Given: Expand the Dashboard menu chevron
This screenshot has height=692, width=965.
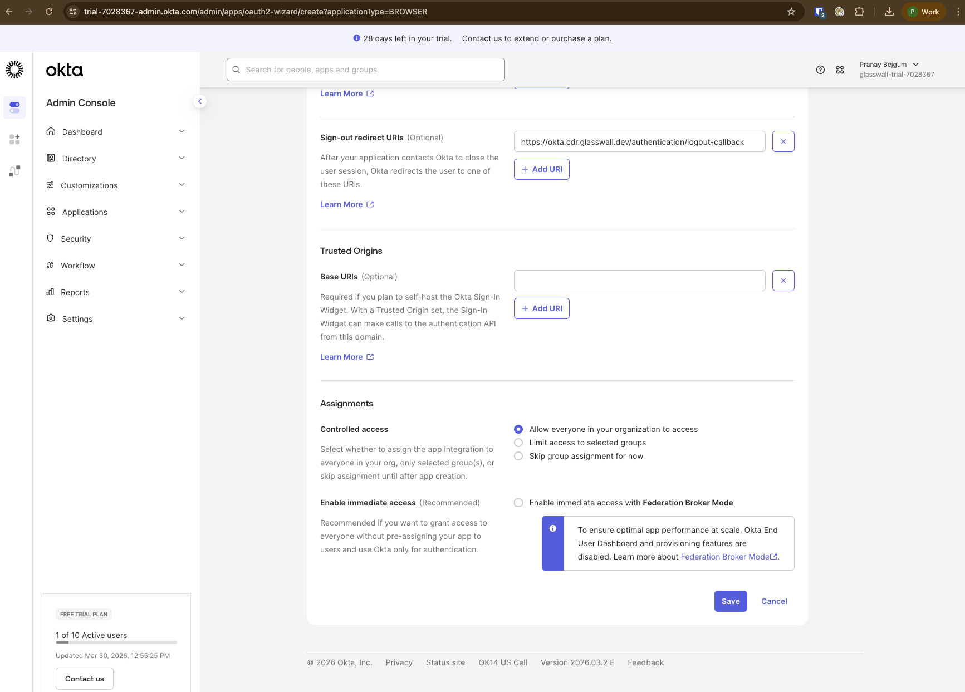Looking at the screenshot, I should [182, 131].
